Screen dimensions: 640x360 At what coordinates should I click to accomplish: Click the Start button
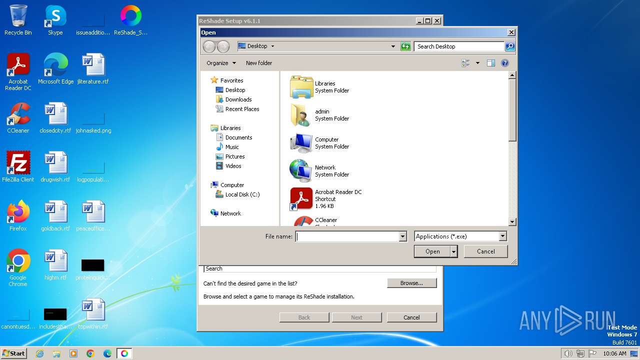(14, 353)
